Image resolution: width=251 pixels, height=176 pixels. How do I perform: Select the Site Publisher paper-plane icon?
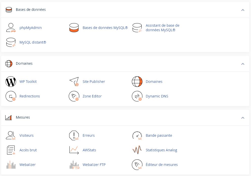[74, 82]
